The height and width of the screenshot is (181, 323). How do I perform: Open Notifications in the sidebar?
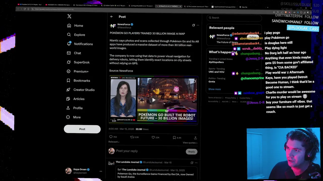click(x=80, y=44)
